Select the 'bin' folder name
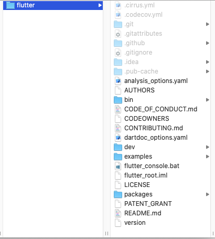 pyautogui.click(x=128, y=100)
